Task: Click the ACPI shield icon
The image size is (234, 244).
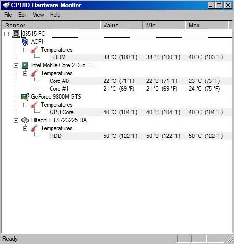Action: pyautogui.click(x=25, y=42)
